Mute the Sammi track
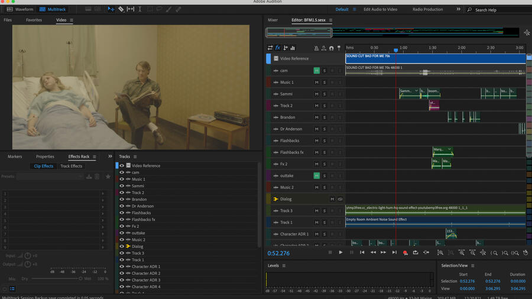The image size is (532, 299). pos(317,94)
